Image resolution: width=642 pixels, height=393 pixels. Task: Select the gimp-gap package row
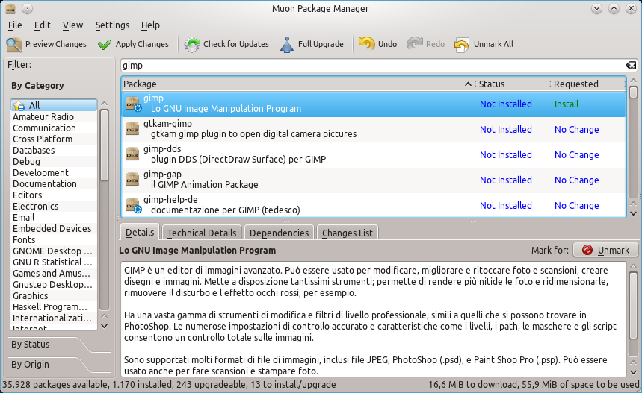tap(299, 180)
